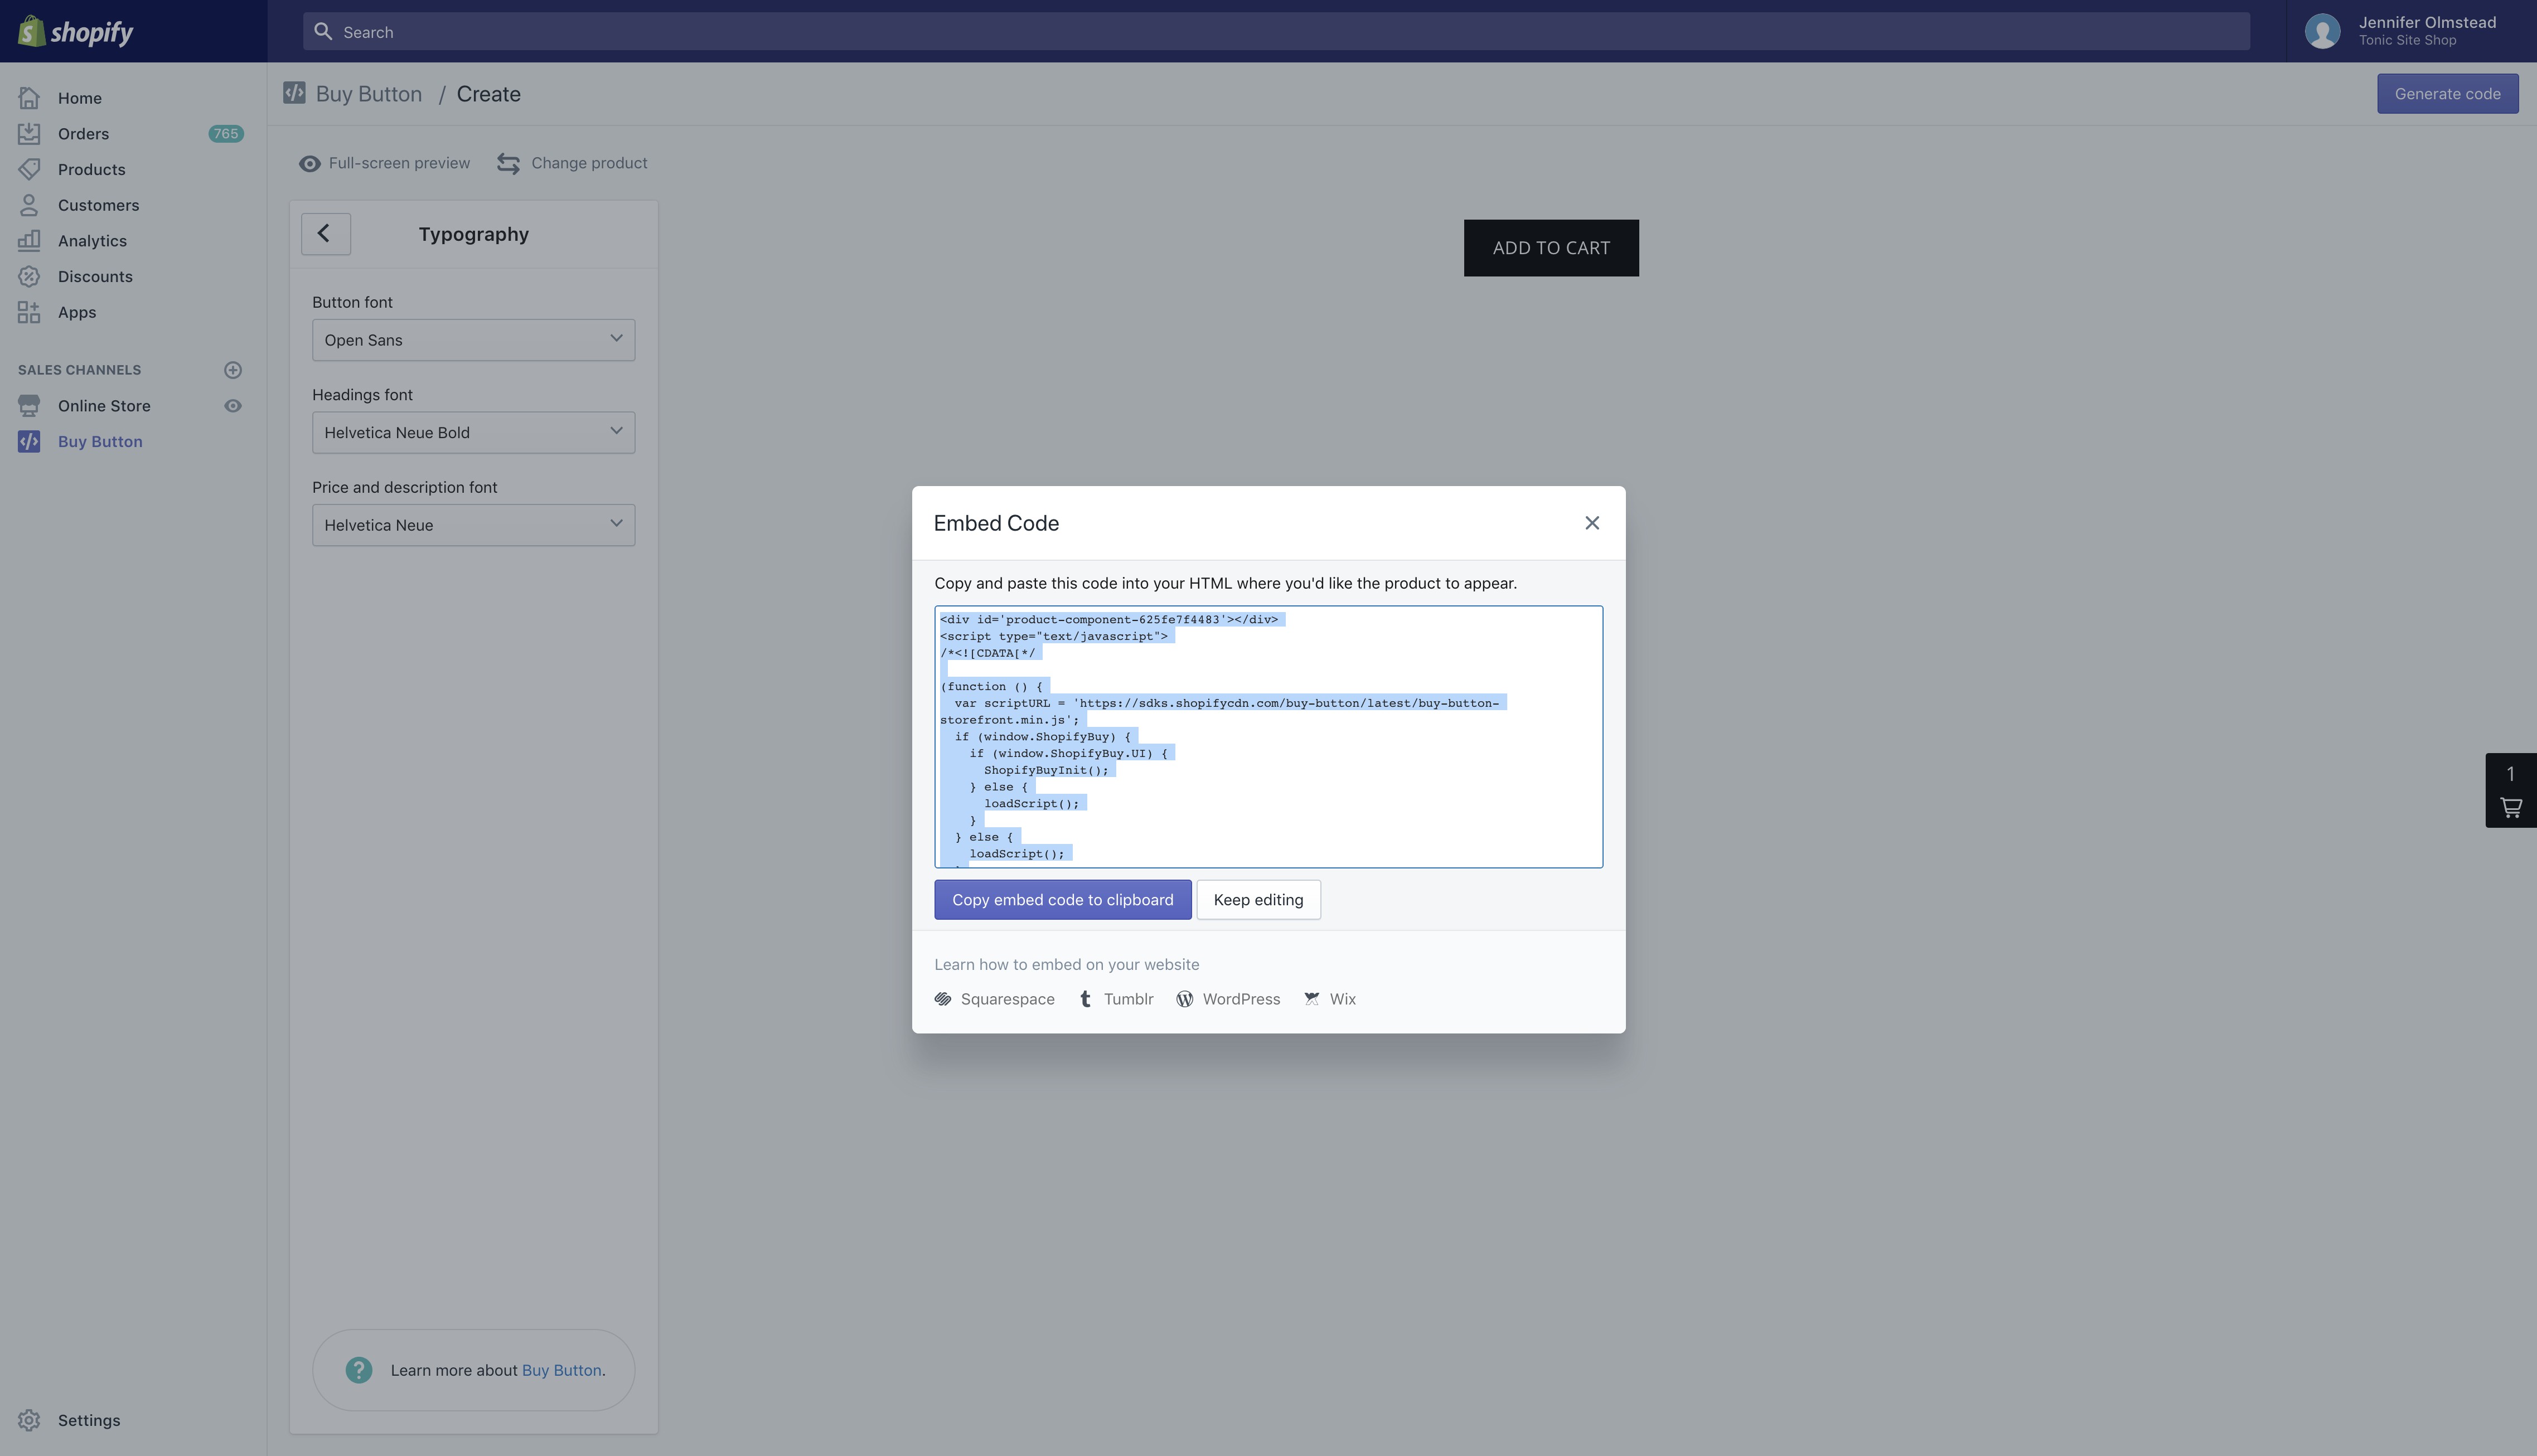
Task: Toggle the Online Store eye icon
Action: (233, 406)
